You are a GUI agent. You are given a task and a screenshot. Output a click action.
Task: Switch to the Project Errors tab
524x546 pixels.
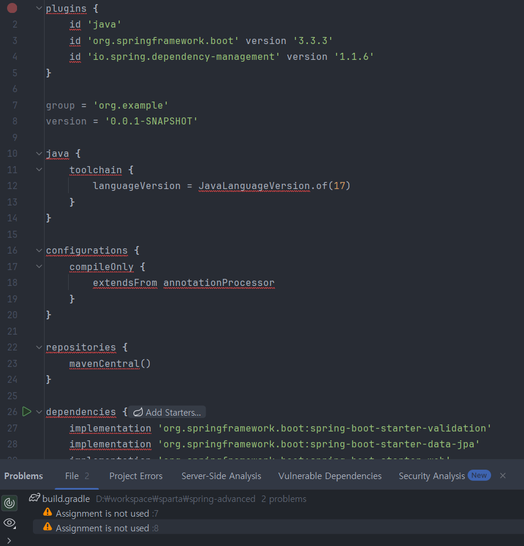click(x=136, y=476)
